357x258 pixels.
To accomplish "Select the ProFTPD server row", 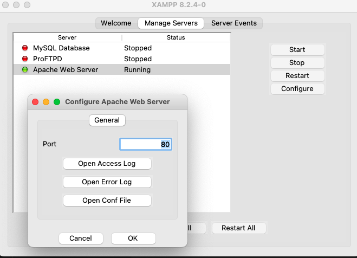I will click(x=122, y=59).
